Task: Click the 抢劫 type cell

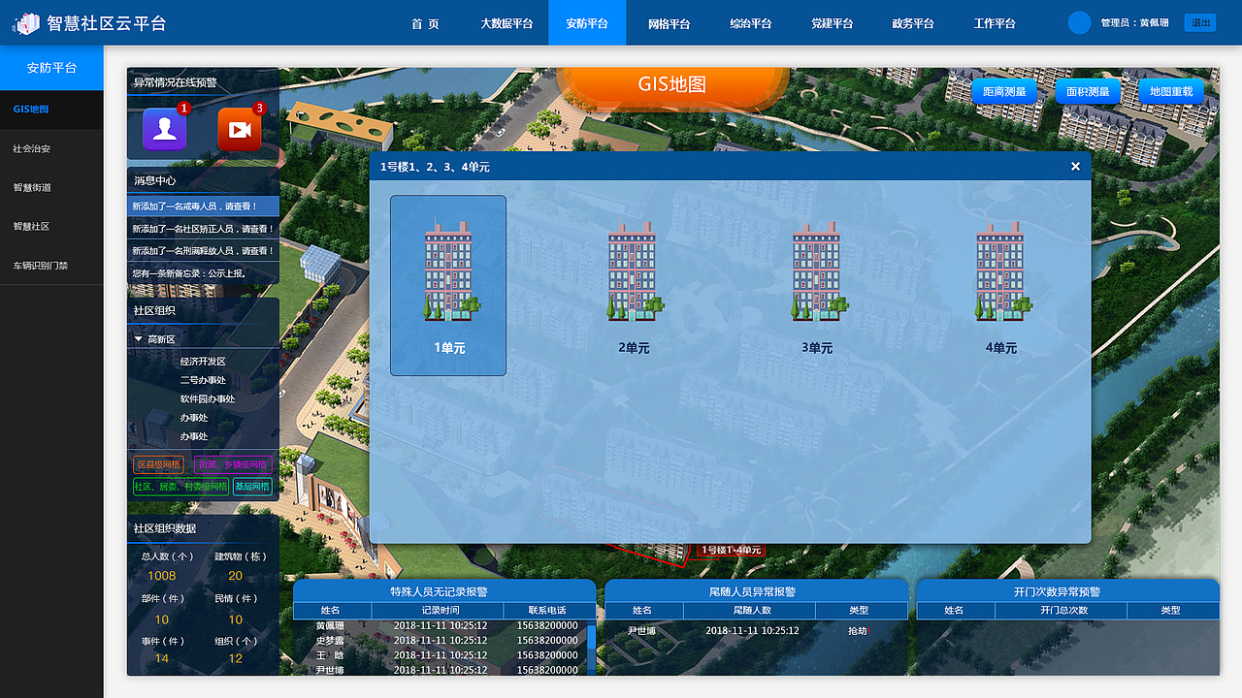Action: [x=858, y=630]
